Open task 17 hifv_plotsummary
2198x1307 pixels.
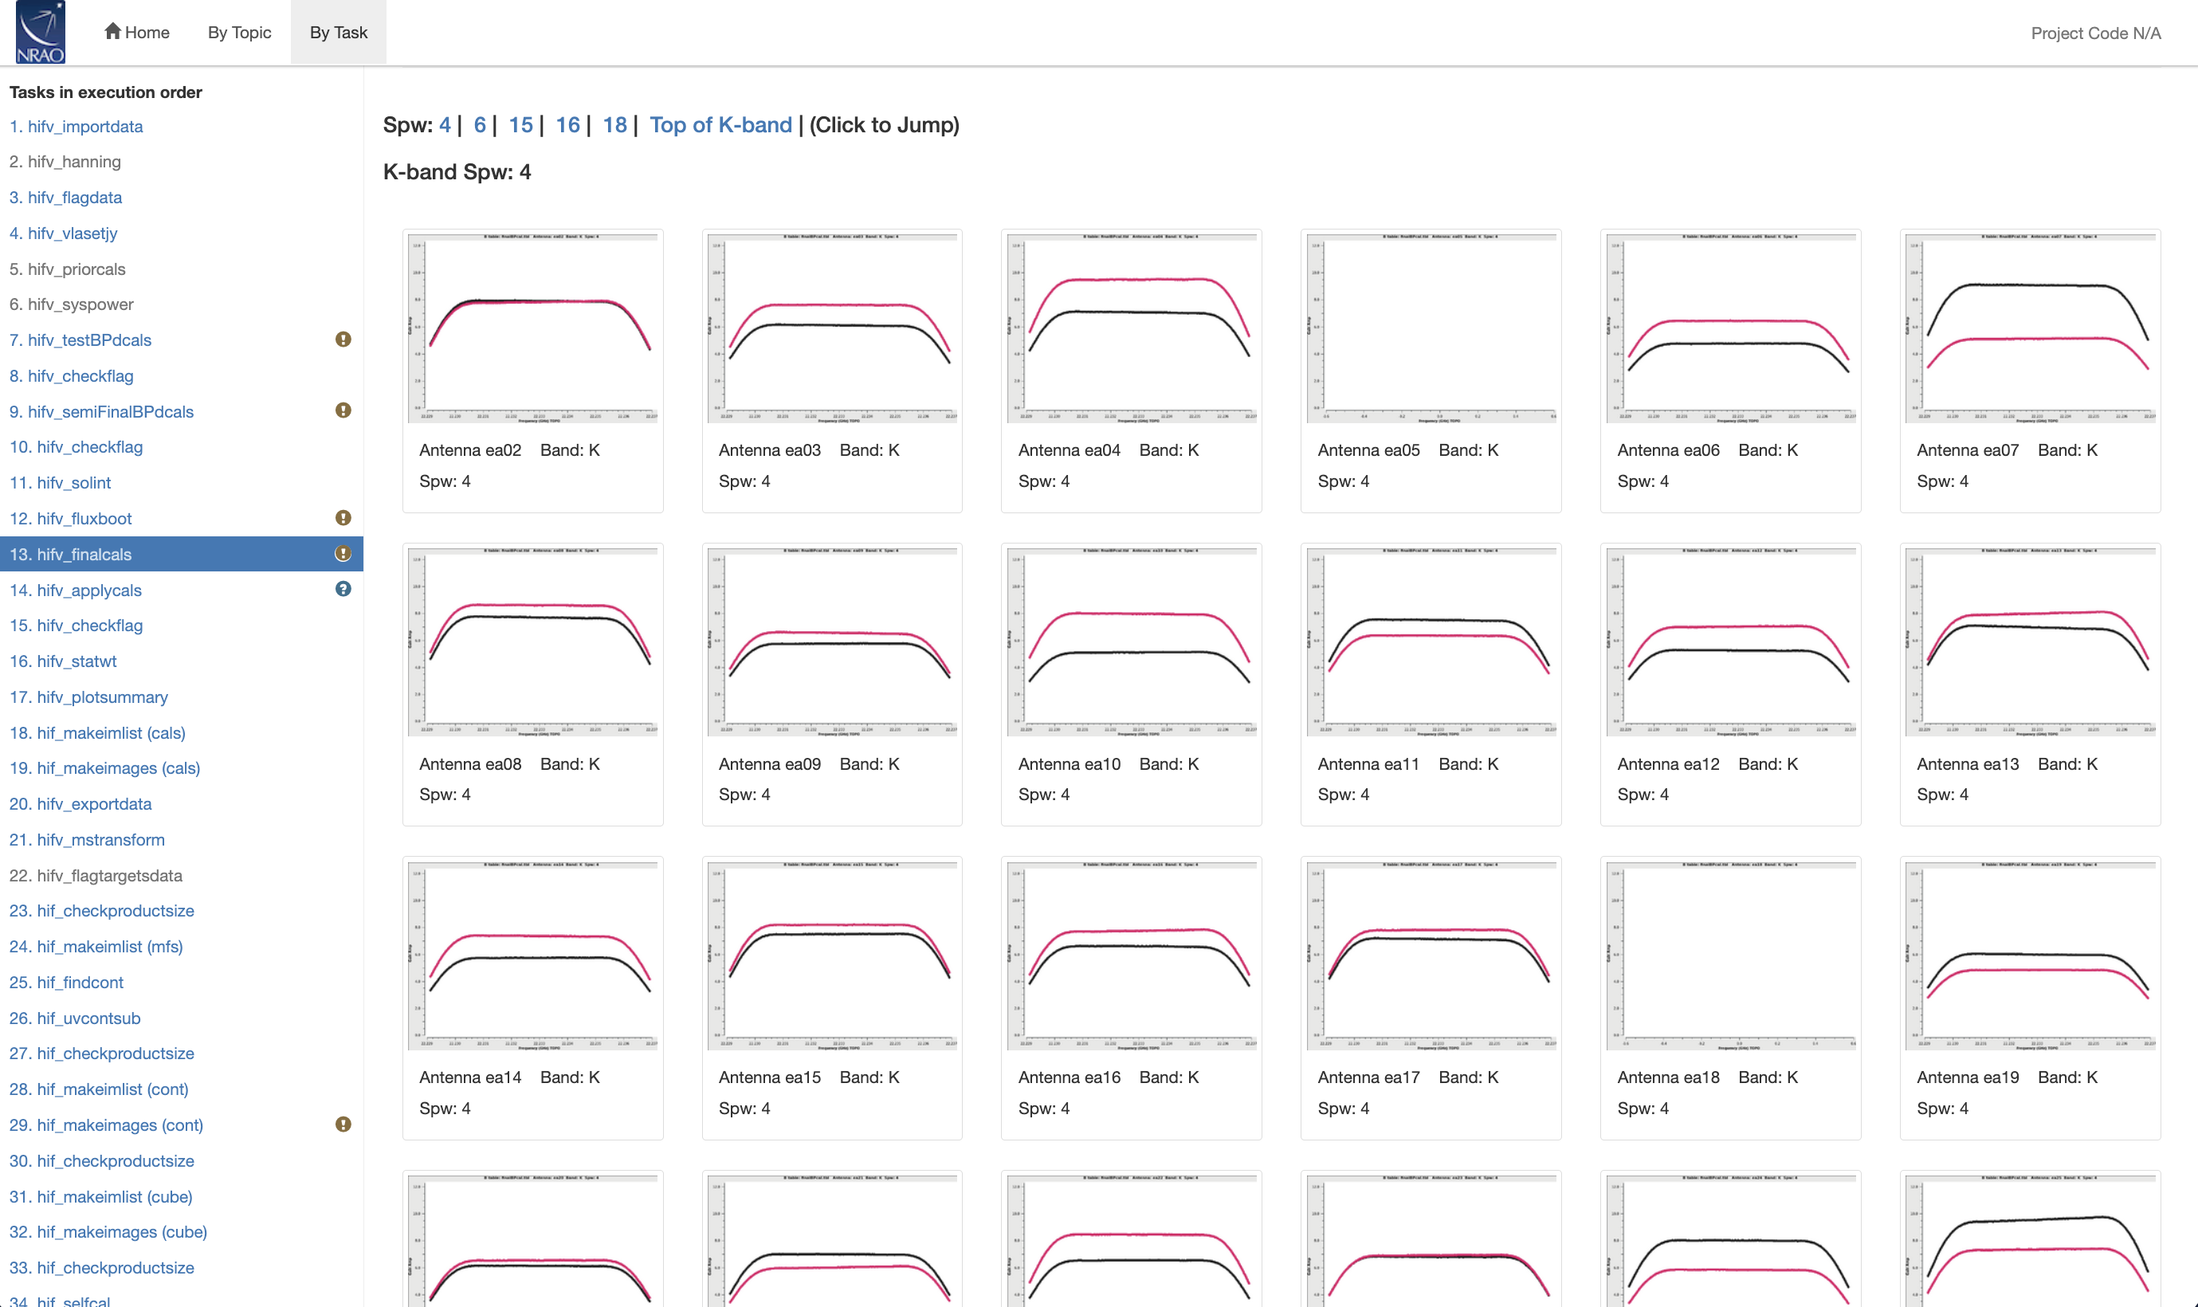(x=89, y=697)
